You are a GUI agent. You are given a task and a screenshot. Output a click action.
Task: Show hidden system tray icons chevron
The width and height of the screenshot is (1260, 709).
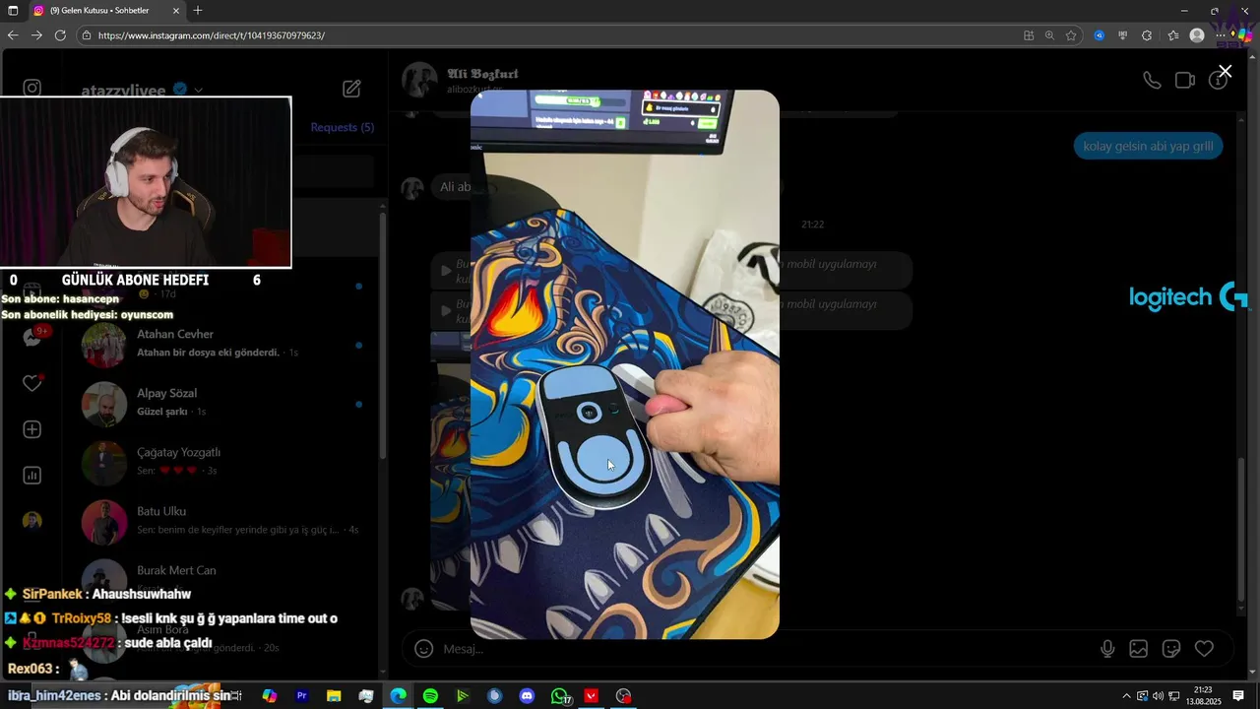pyautogui.click(x=1126, y=696)
